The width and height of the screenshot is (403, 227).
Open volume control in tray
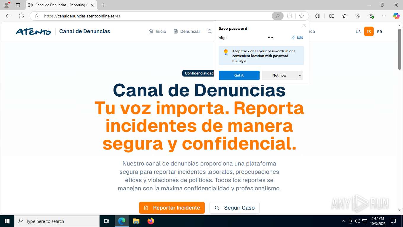click(x=357, y=221)
